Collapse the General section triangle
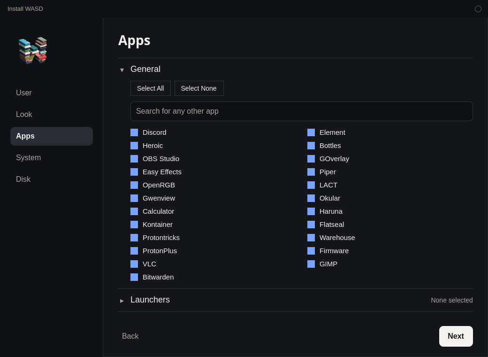Viewport: 488px width, 357px height. click(x=122, y=70)
